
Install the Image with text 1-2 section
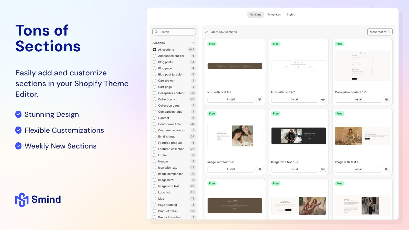pyautogui.click(x=231, y=169)
